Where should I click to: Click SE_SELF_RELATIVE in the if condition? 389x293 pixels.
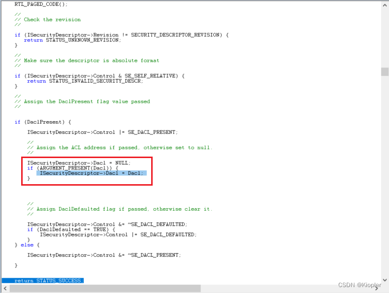(x=151, y=76)
